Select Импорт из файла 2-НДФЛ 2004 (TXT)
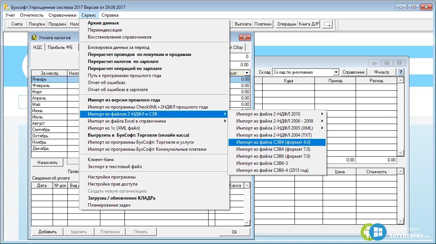The height and width of the screenshot is (244, 436). click(x=277, y=135)
